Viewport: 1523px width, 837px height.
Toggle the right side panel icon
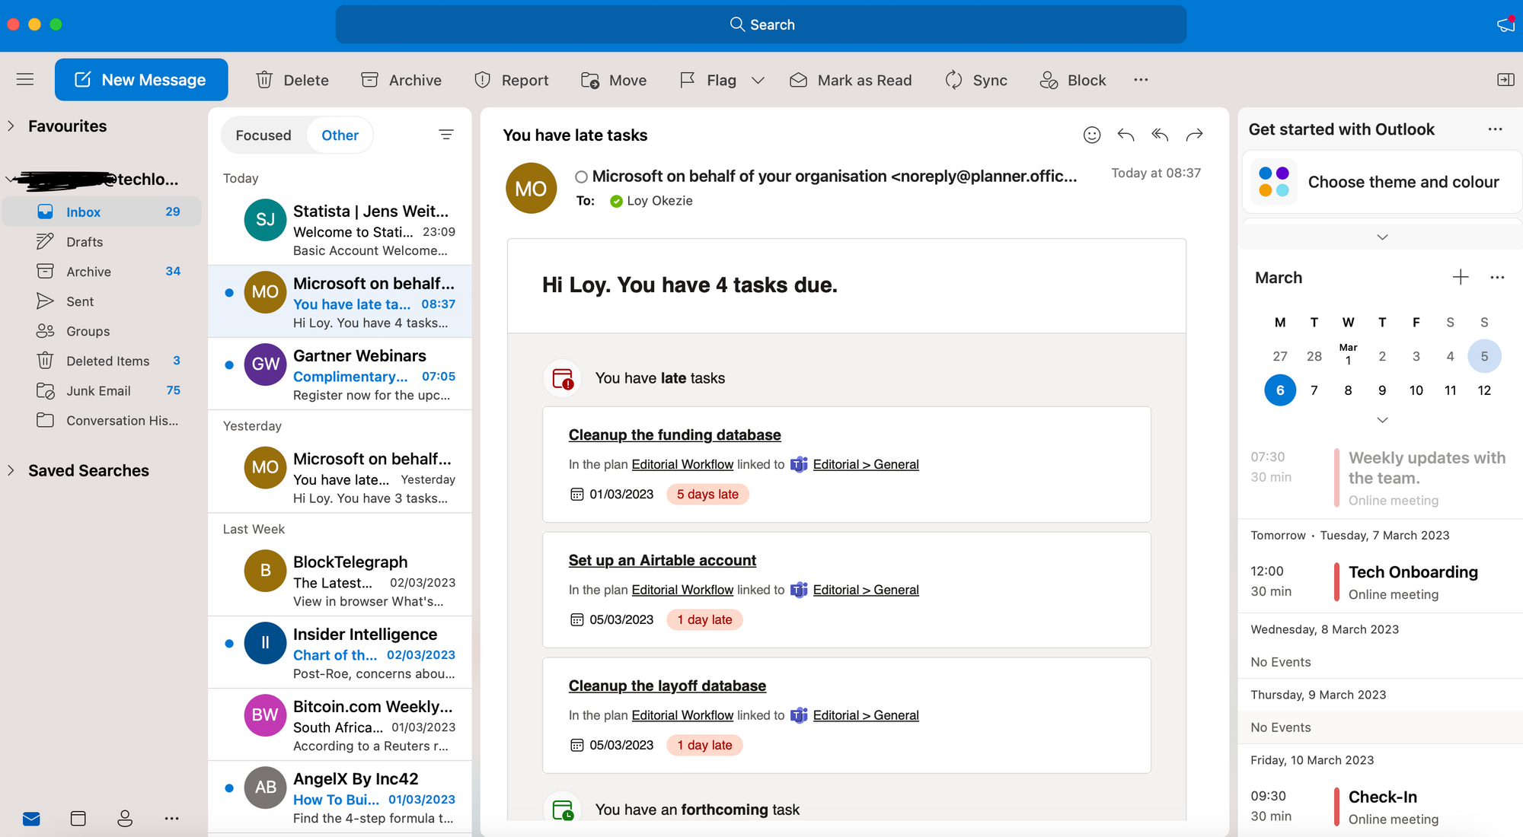1505,80
